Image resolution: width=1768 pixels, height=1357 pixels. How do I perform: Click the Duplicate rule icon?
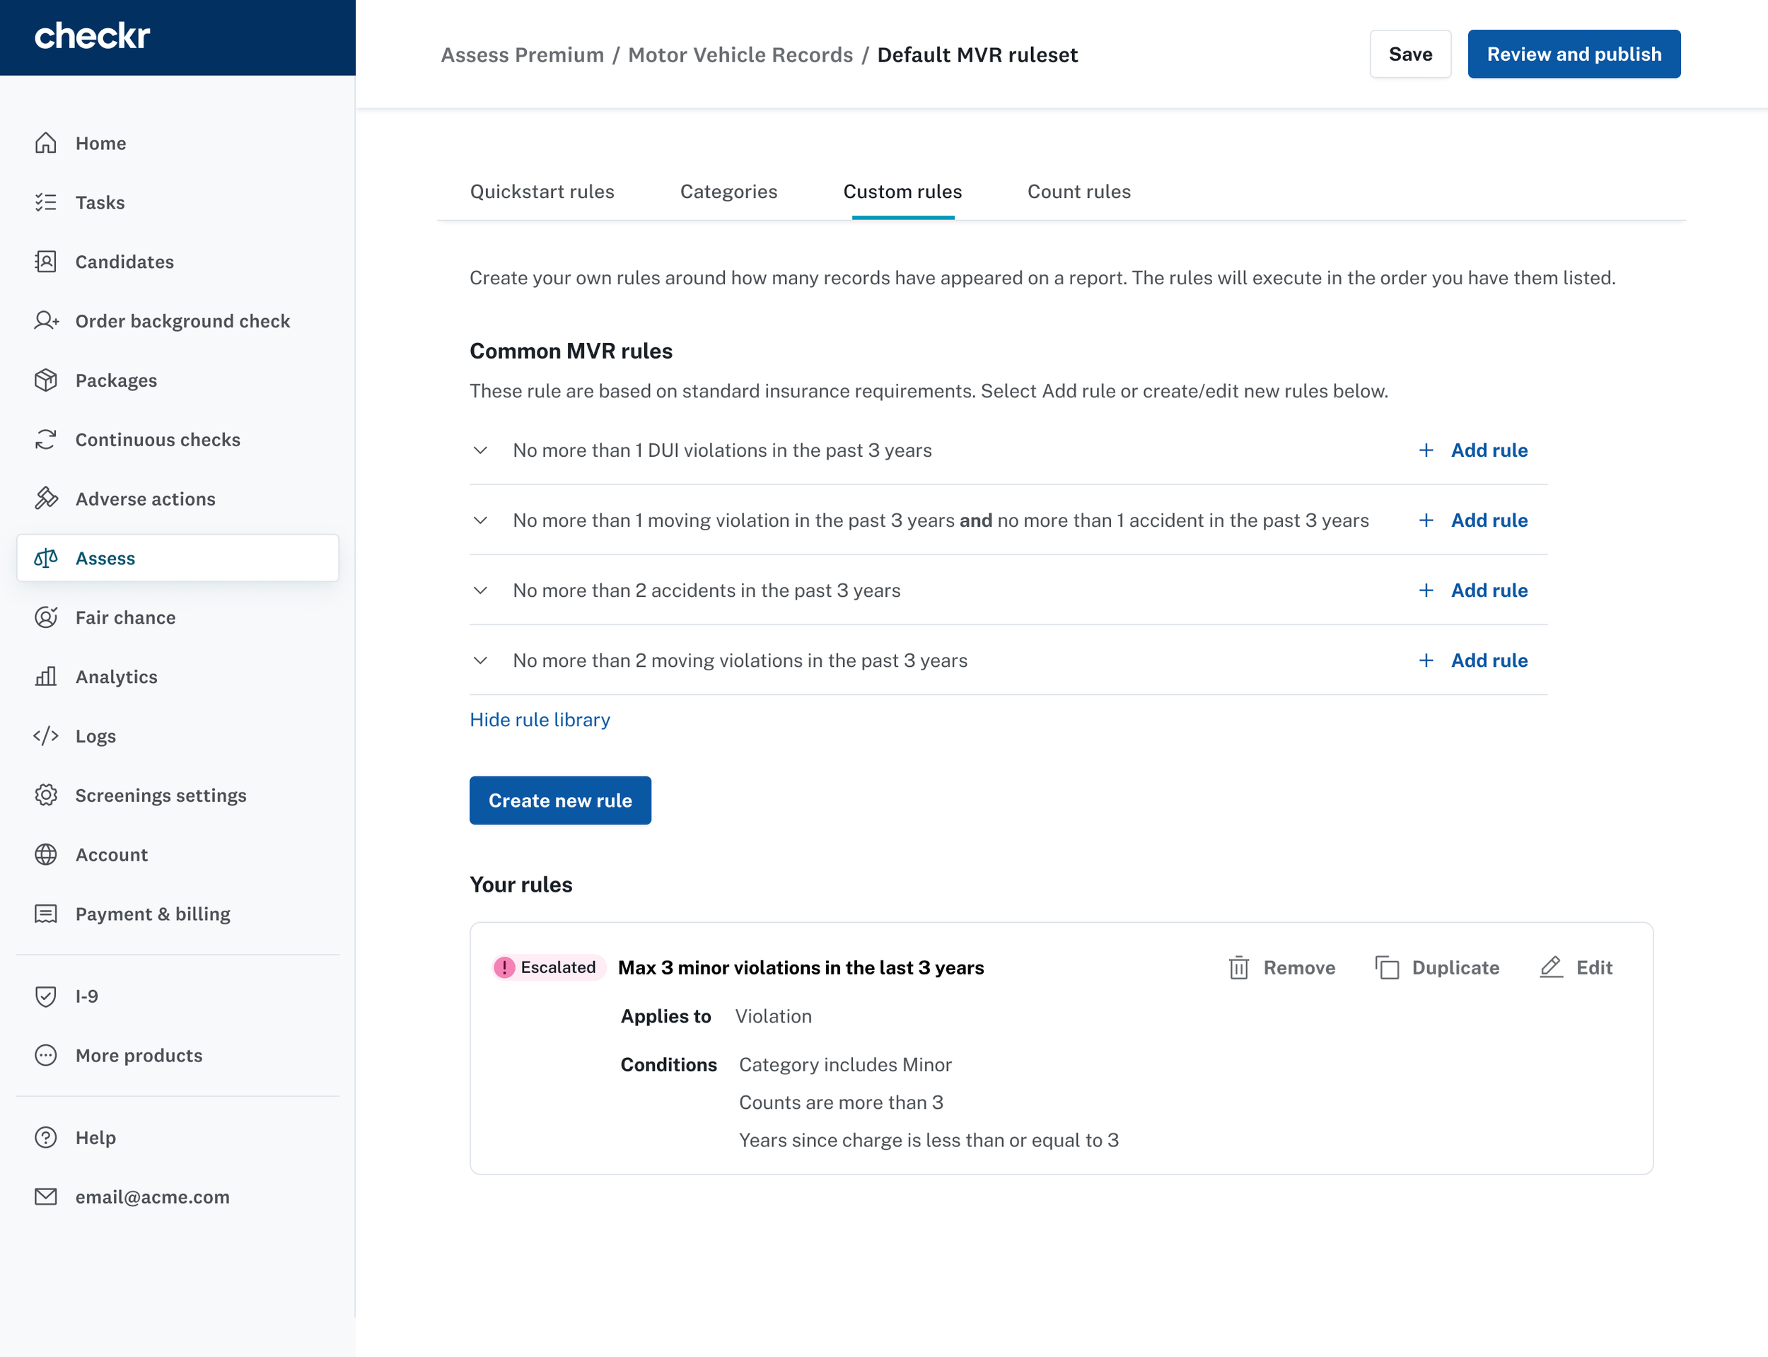pyautogui.click(x=1387, y=967)
